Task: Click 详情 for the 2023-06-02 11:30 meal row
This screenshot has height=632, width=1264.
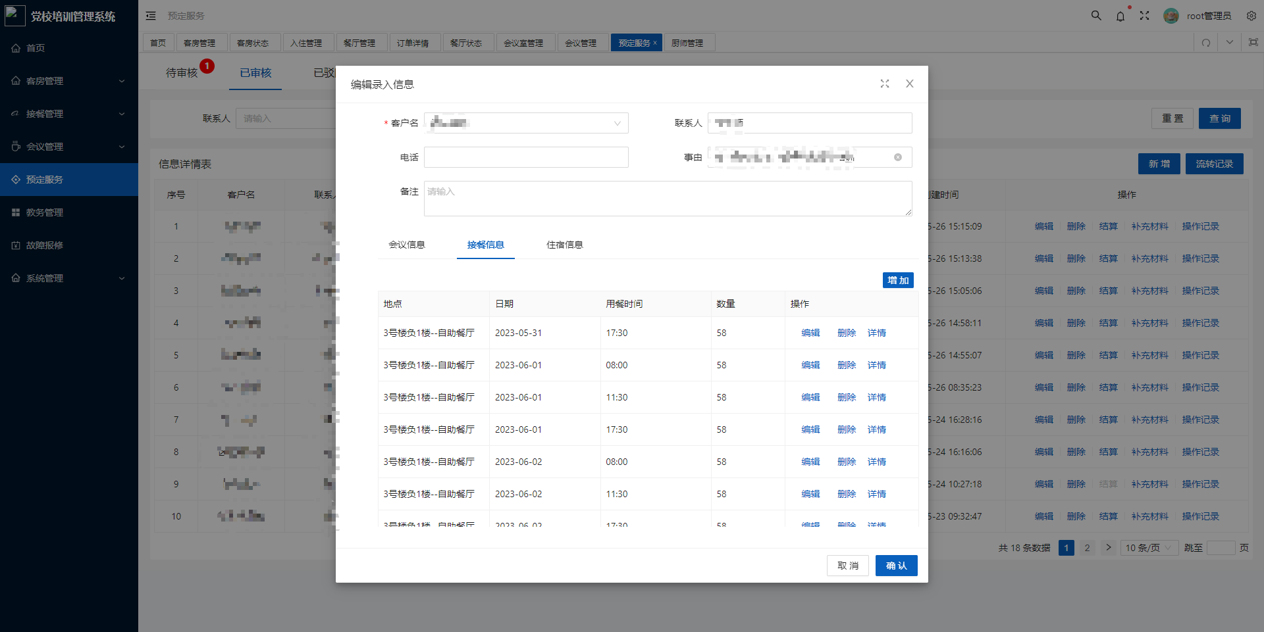Action: 877,494
